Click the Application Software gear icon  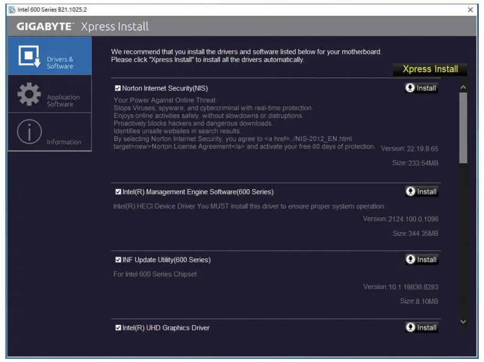[29, 94]
